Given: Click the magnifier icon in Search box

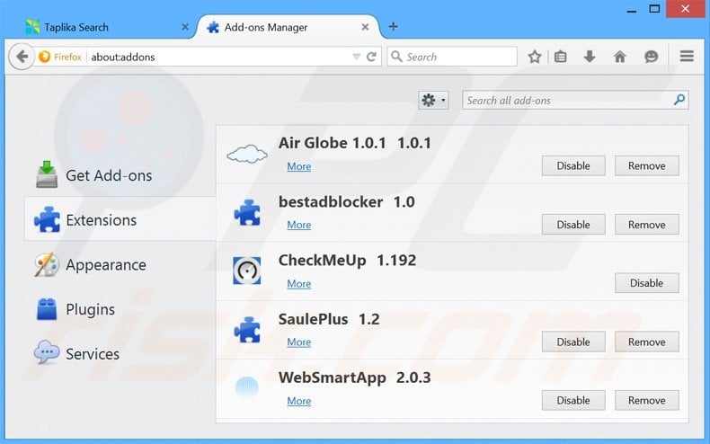Looking at the screenshot, I should (x=396, y=57).
